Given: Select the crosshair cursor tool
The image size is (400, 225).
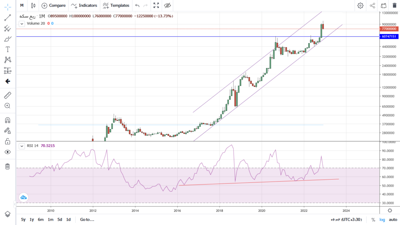Looking at the screenshot, I should click(8, 7).
